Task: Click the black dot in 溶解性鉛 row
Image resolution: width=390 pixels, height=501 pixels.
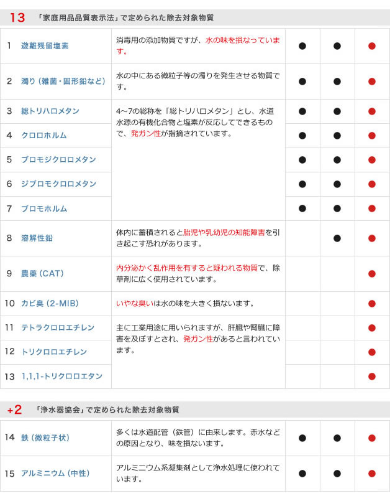Action: click(337, 238)
